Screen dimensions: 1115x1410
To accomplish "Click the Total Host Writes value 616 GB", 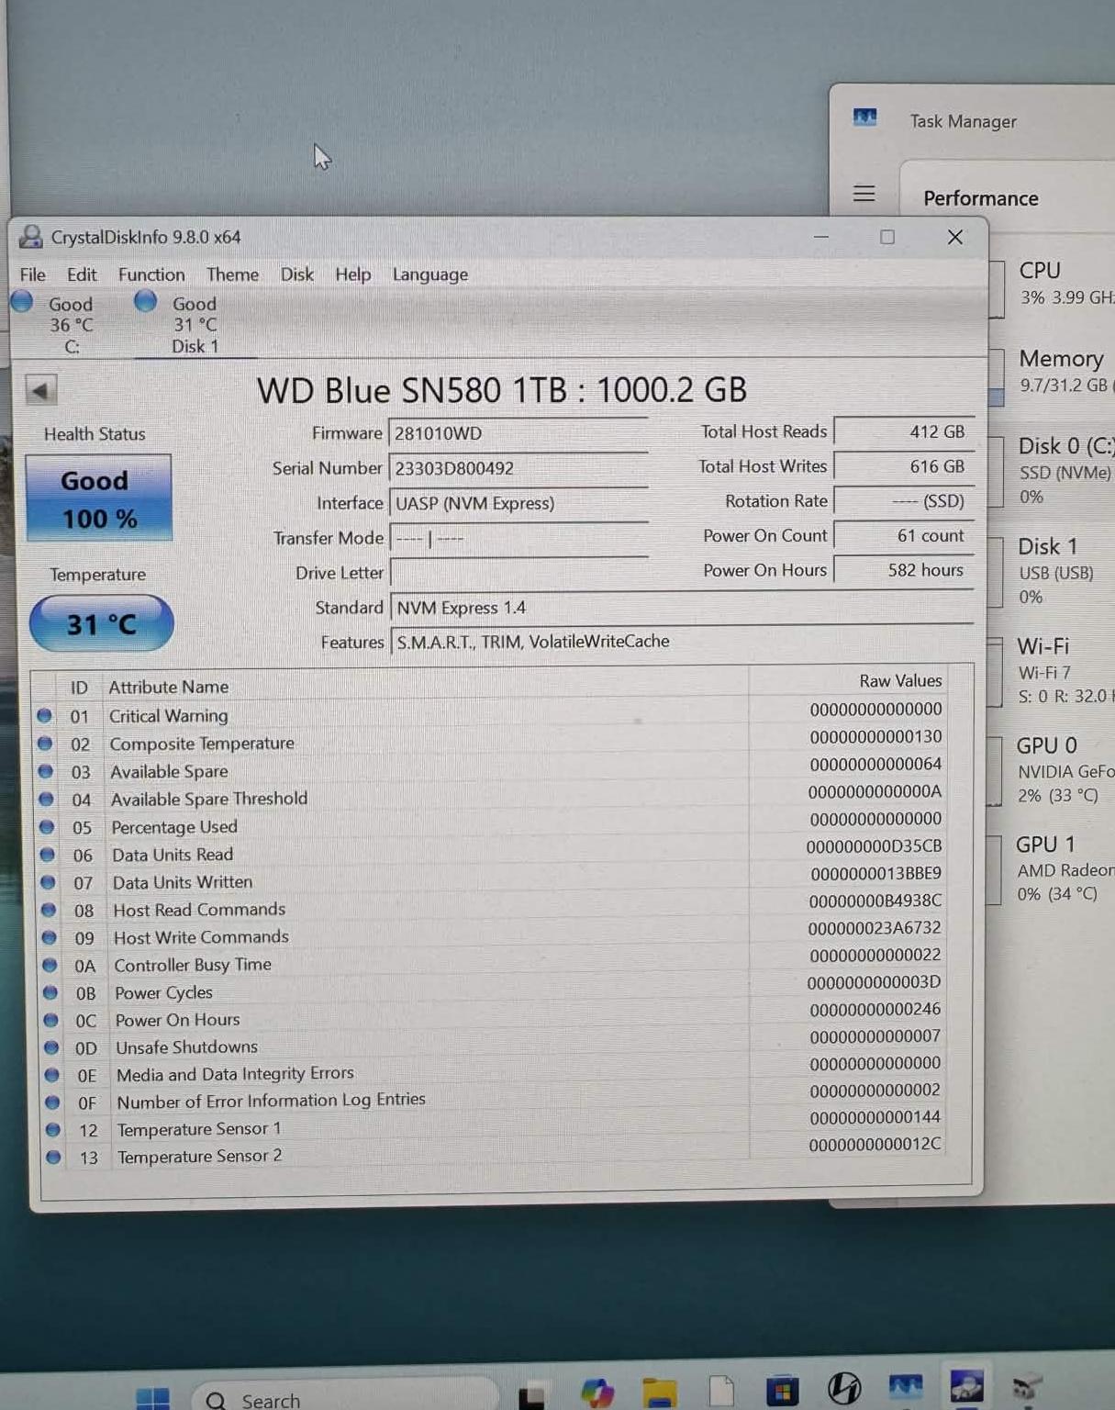I will (x=904, y=466).
